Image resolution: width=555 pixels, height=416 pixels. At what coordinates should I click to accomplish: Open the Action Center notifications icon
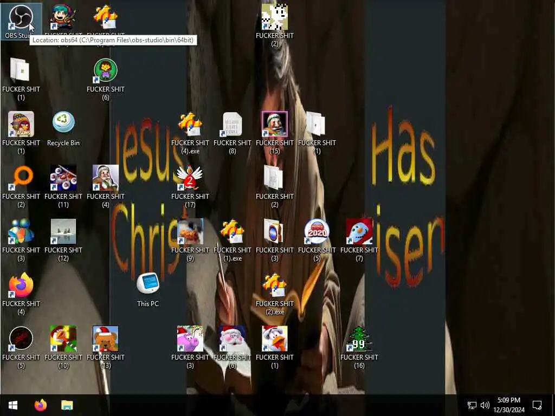click(537, 405)
